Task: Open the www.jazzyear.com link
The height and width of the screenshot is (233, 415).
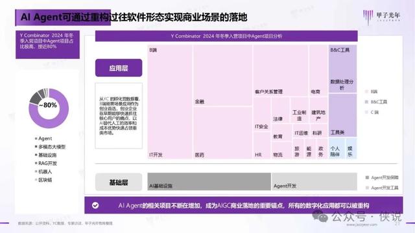Action: (x=362, y=225)
